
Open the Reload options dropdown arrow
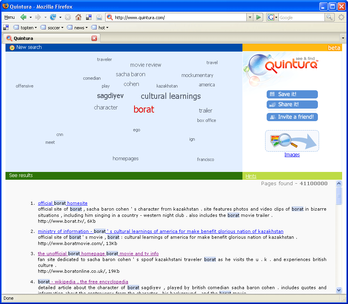point(60,17)
